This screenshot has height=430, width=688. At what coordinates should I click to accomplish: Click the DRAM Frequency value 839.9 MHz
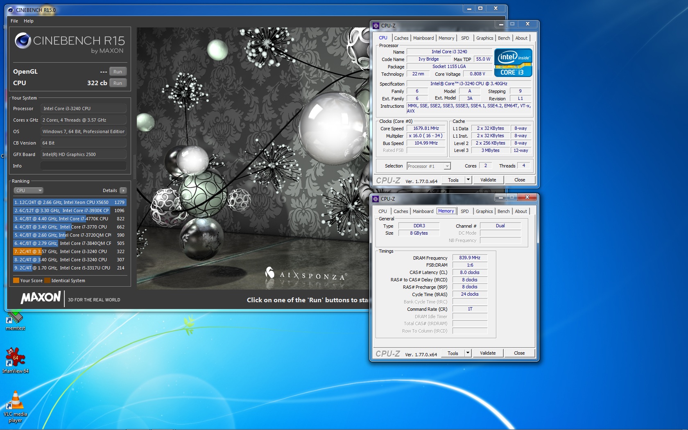(470, 258)
